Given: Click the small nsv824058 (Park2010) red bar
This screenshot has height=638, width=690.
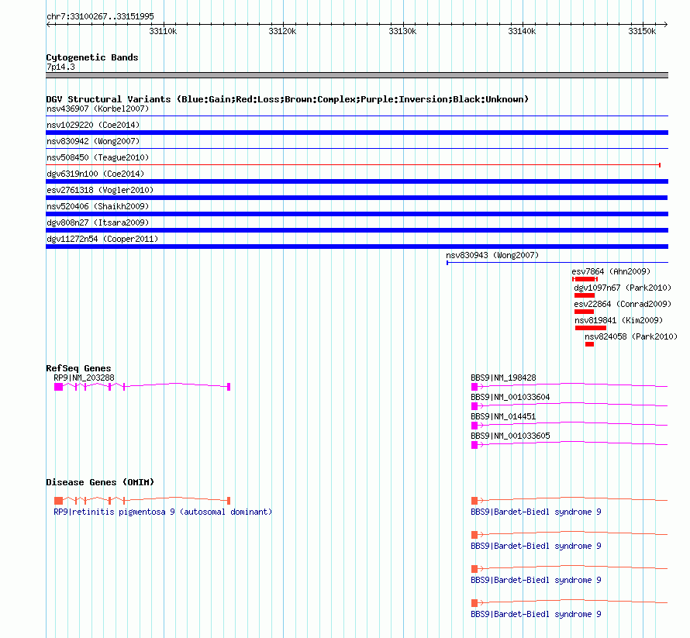Looking at the screenshot, I should point(590,344).
